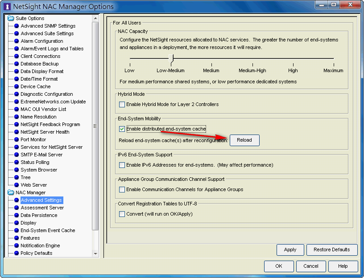Click the Suite Options folder icon
Image resolution: width=364 pixels, height=278 pixels.
(x=11, y=18)
